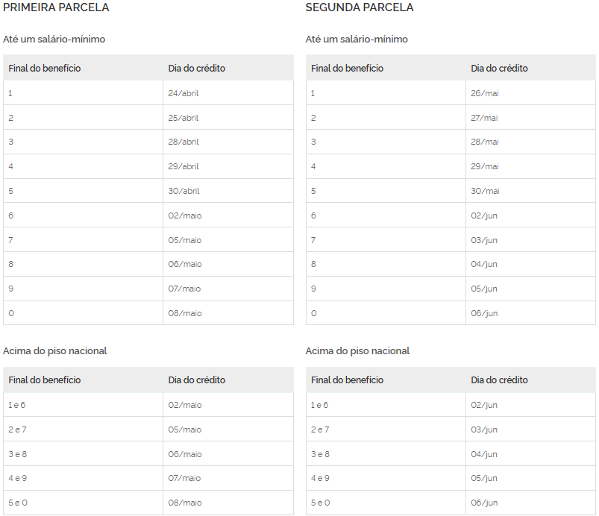Click the "30/mai" date cell
This screenshot has height=516, width=599.
point(484,191)
